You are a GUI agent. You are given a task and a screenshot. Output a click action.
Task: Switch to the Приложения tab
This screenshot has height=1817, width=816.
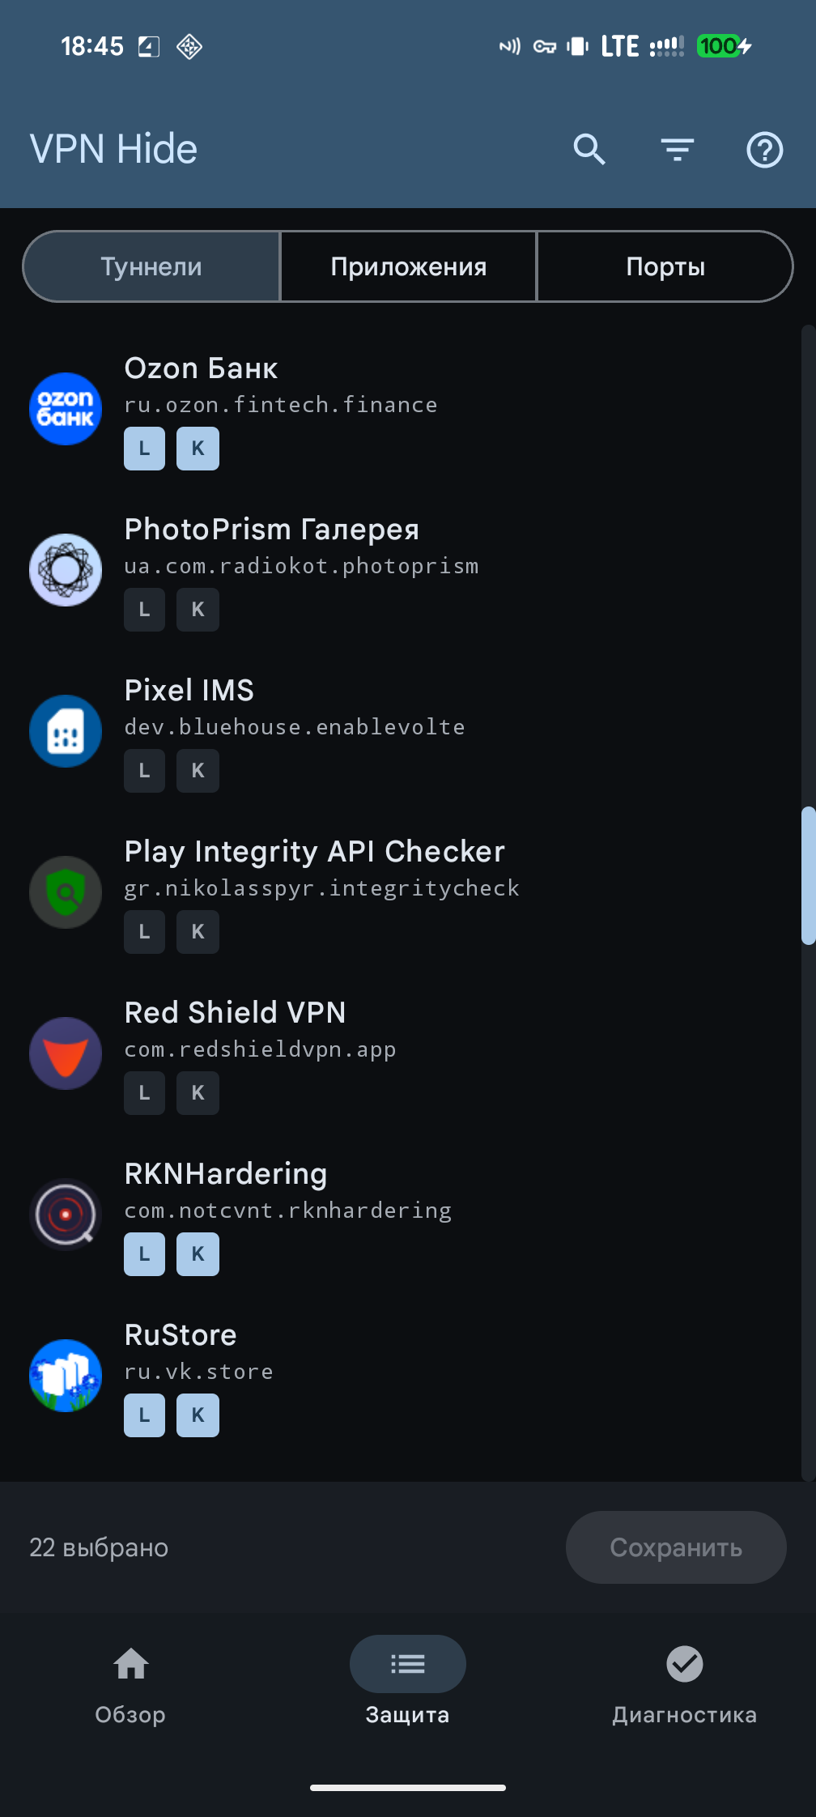[408, 266]
